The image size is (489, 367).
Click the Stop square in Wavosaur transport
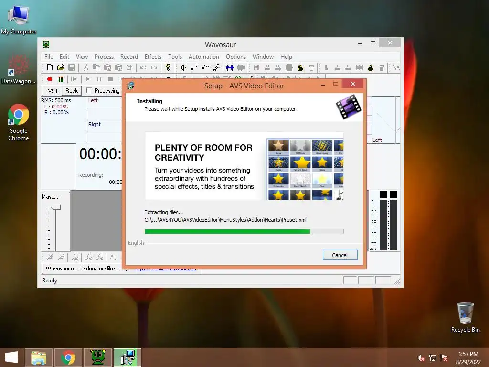coord(110,79)
